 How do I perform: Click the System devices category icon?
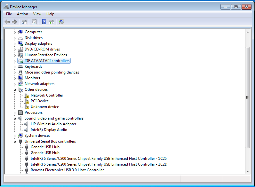(20, 136)
